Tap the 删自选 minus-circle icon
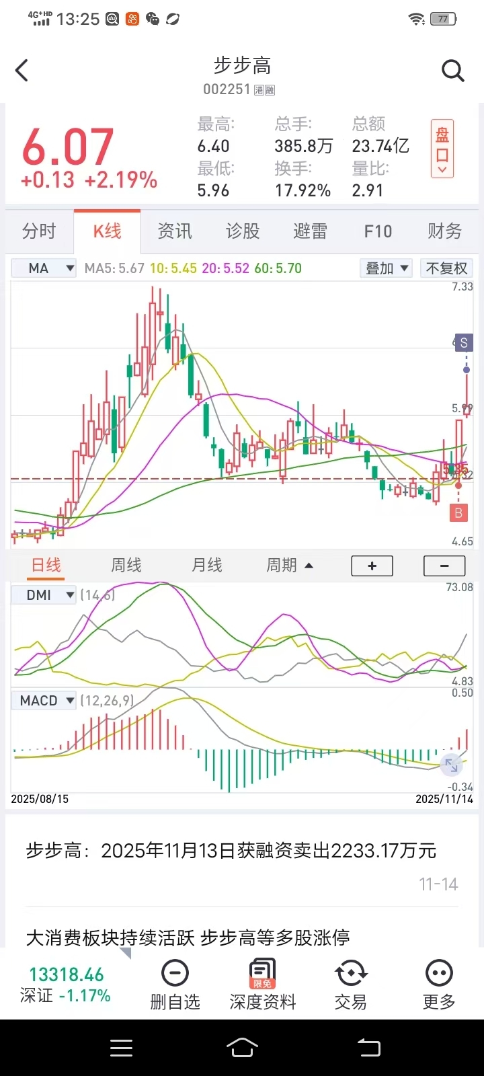The height and width of the screenshot is (1076, 484). coord(175,973)
